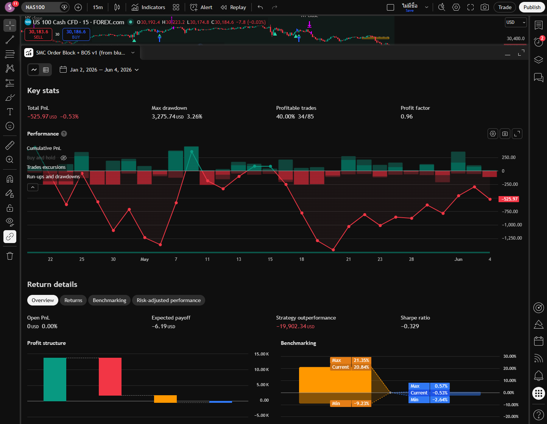The height and width of the screenshot is (424, 547).
Task: Toggle Run-ups and drawdowns legend item
Action: click(x=53, y=177)
